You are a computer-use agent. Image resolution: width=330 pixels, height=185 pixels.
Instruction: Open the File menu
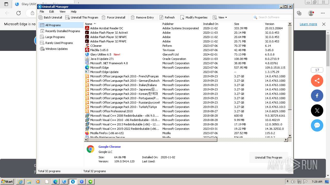click(x=42, y=12)
